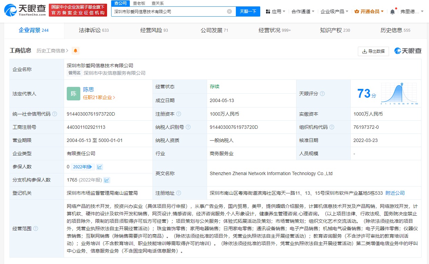Select the 公司发展 tab

[x=214, y=30]
